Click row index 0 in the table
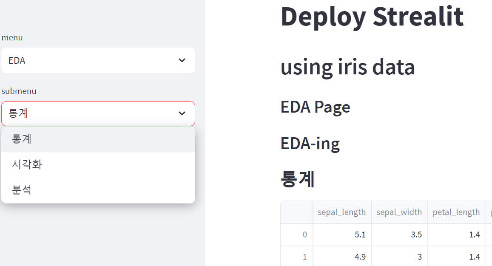Viewport: 492px width, 266px height. [x=297, y=235]
